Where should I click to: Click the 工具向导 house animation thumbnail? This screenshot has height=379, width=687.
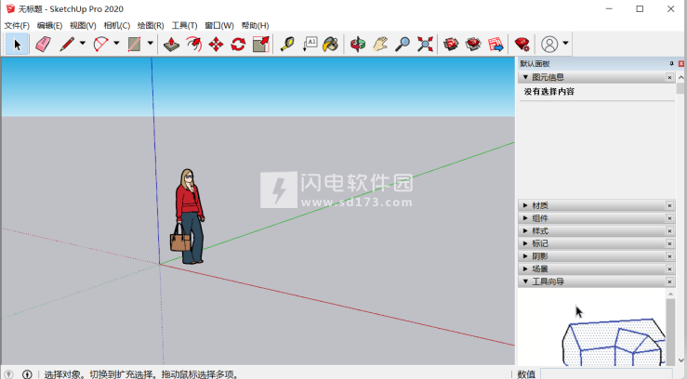pos(614,341)
